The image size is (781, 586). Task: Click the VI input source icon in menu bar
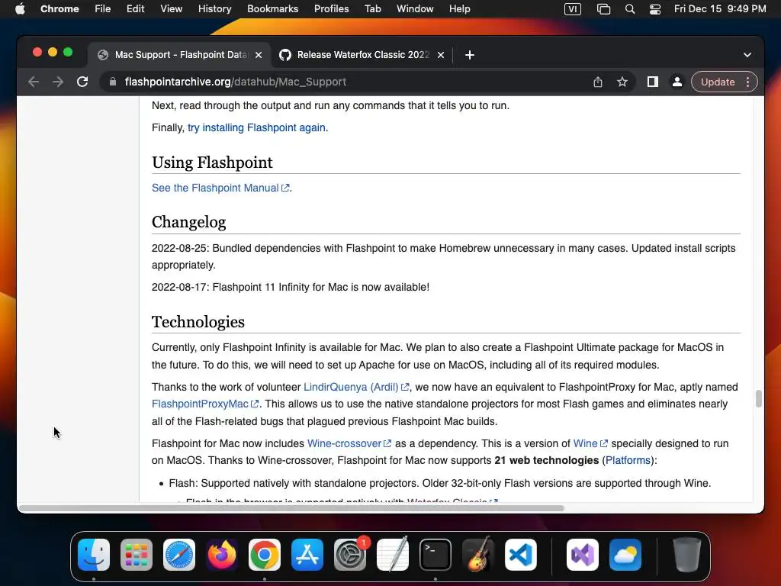pos(572,9)
